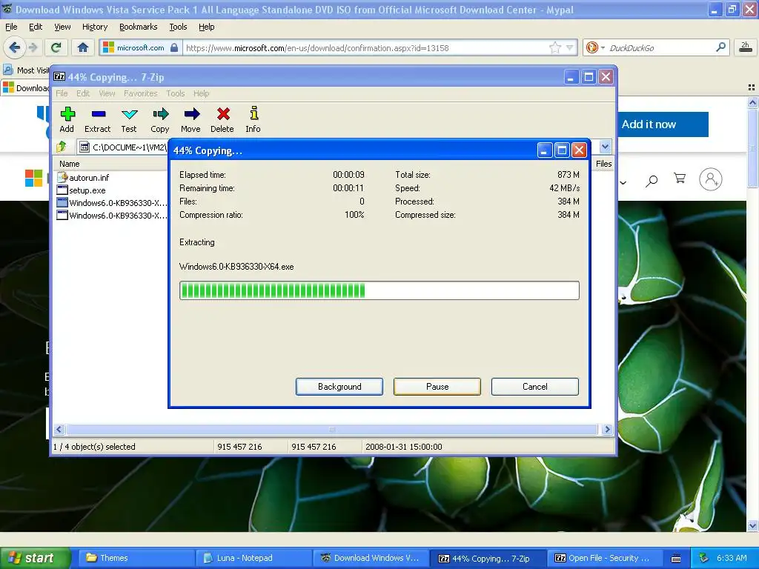Viewport: 759px width, 569px height.
Task: Reload the page in Mypal
Action: [56, 47]
